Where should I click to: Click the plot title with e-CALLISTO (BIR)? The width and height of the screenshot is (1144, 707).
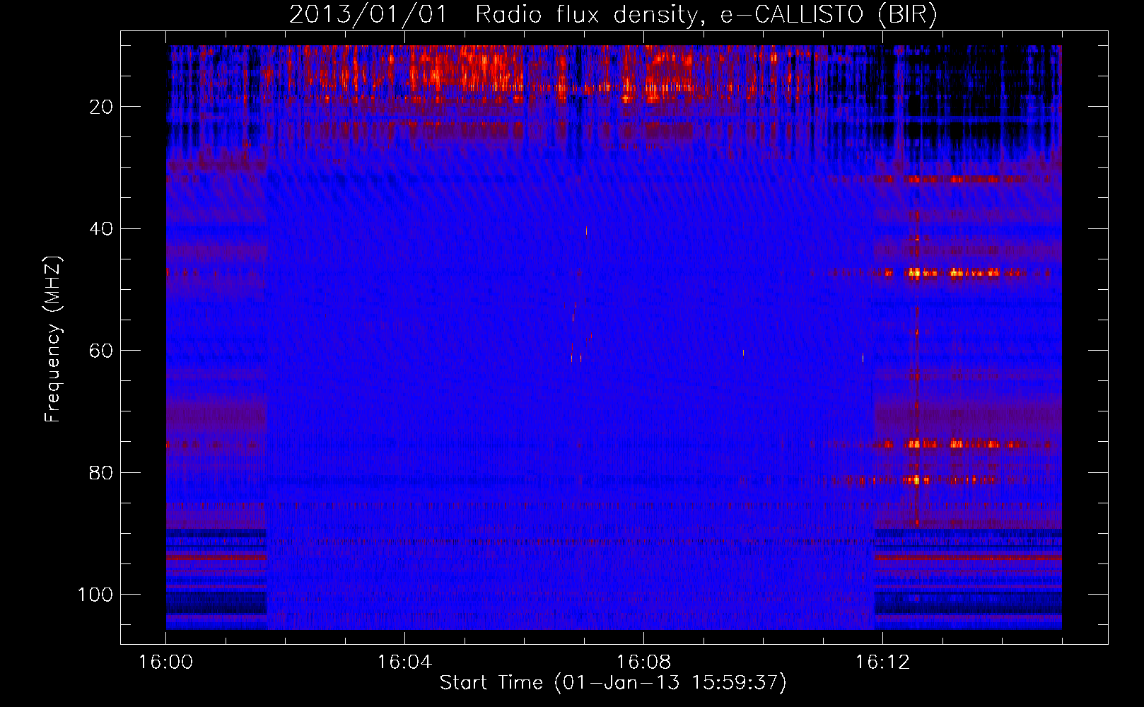(613, 14)
